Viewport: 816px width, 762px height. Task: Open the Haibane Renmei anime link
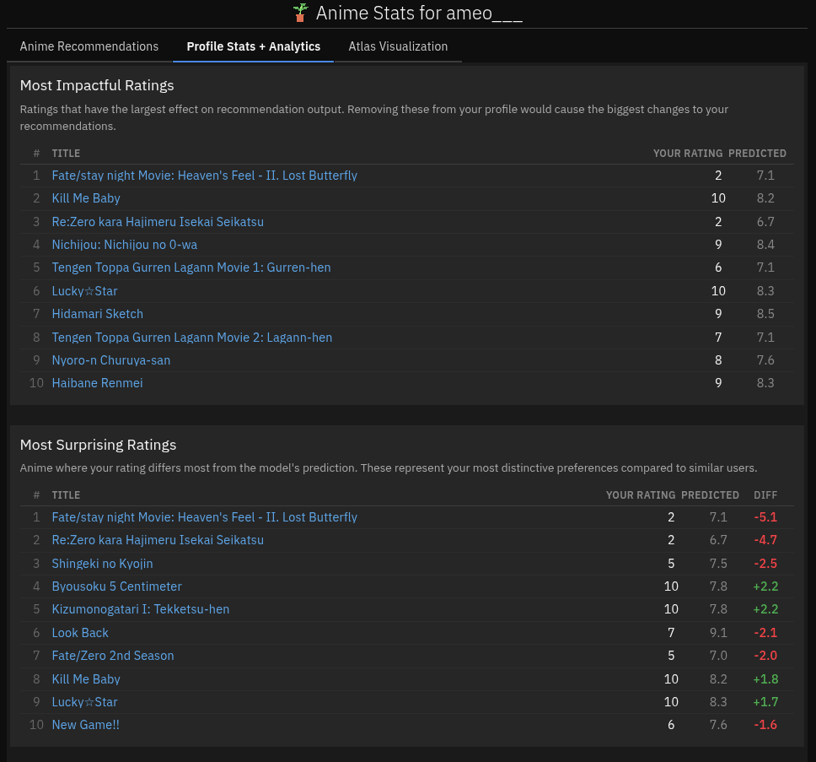coord(98,383)
